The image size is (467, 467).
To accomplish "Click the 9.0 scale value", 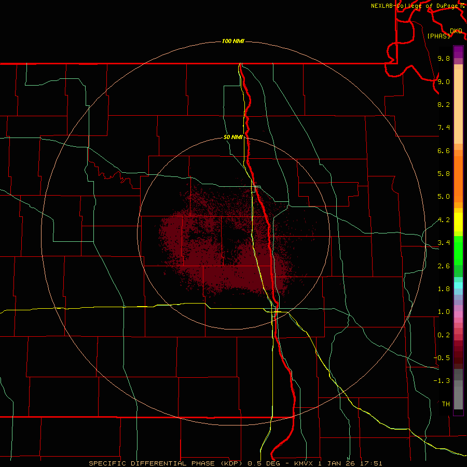I will click(444, 81).
